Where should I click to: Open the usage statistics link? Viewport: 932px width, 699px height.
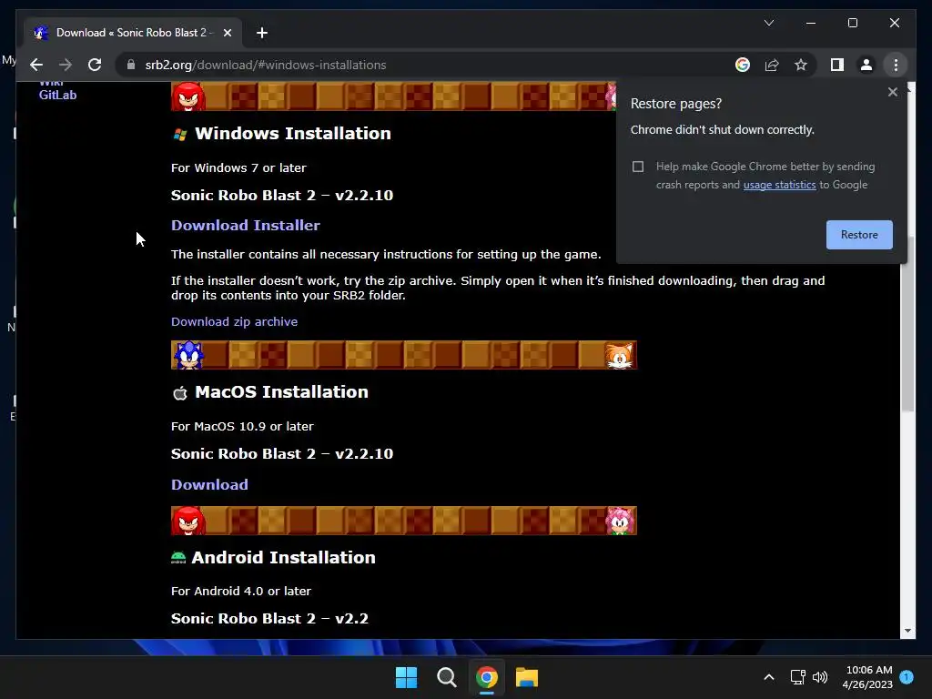(x=779, y=185)
